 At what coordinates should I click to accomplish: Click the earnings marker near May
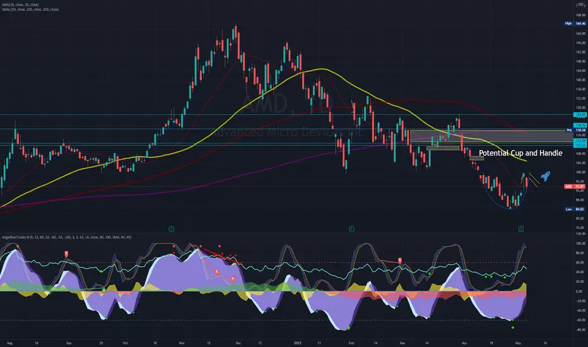(x=521, y=228)
